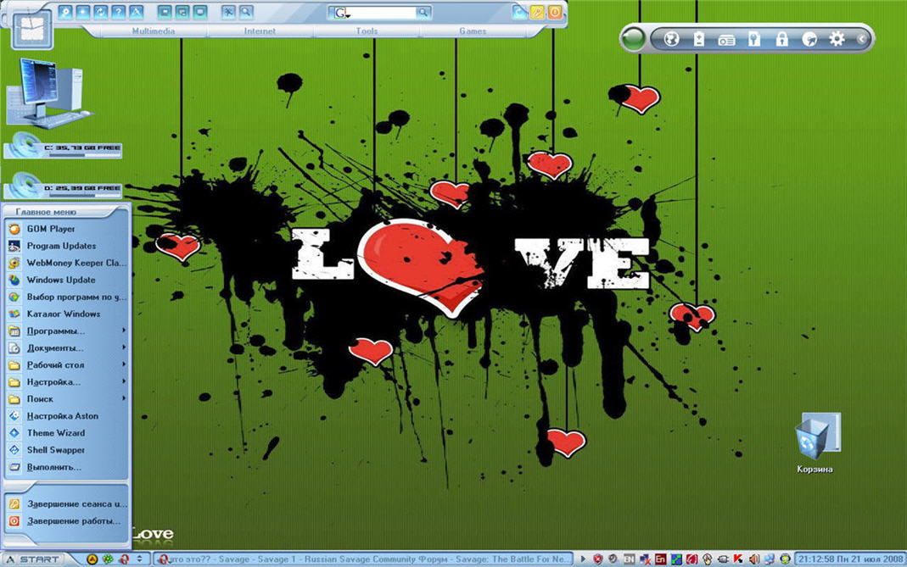907x567 pixels.
Task: Choose Завершение работы to shut down
Action: tap(73, 521)
